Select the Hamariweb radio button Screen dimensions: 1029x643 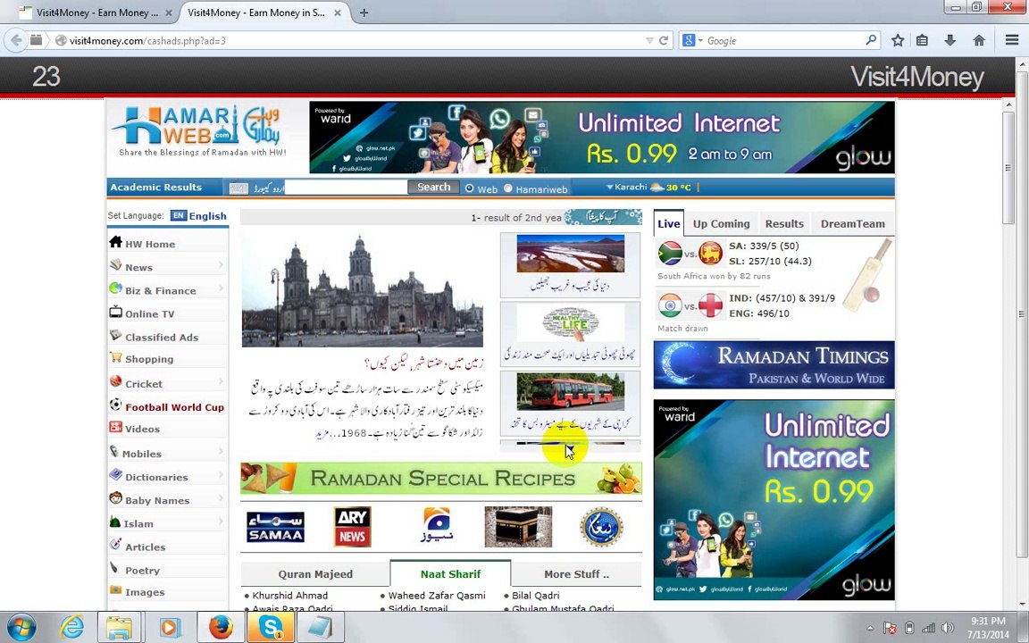[x=508, y=188]
